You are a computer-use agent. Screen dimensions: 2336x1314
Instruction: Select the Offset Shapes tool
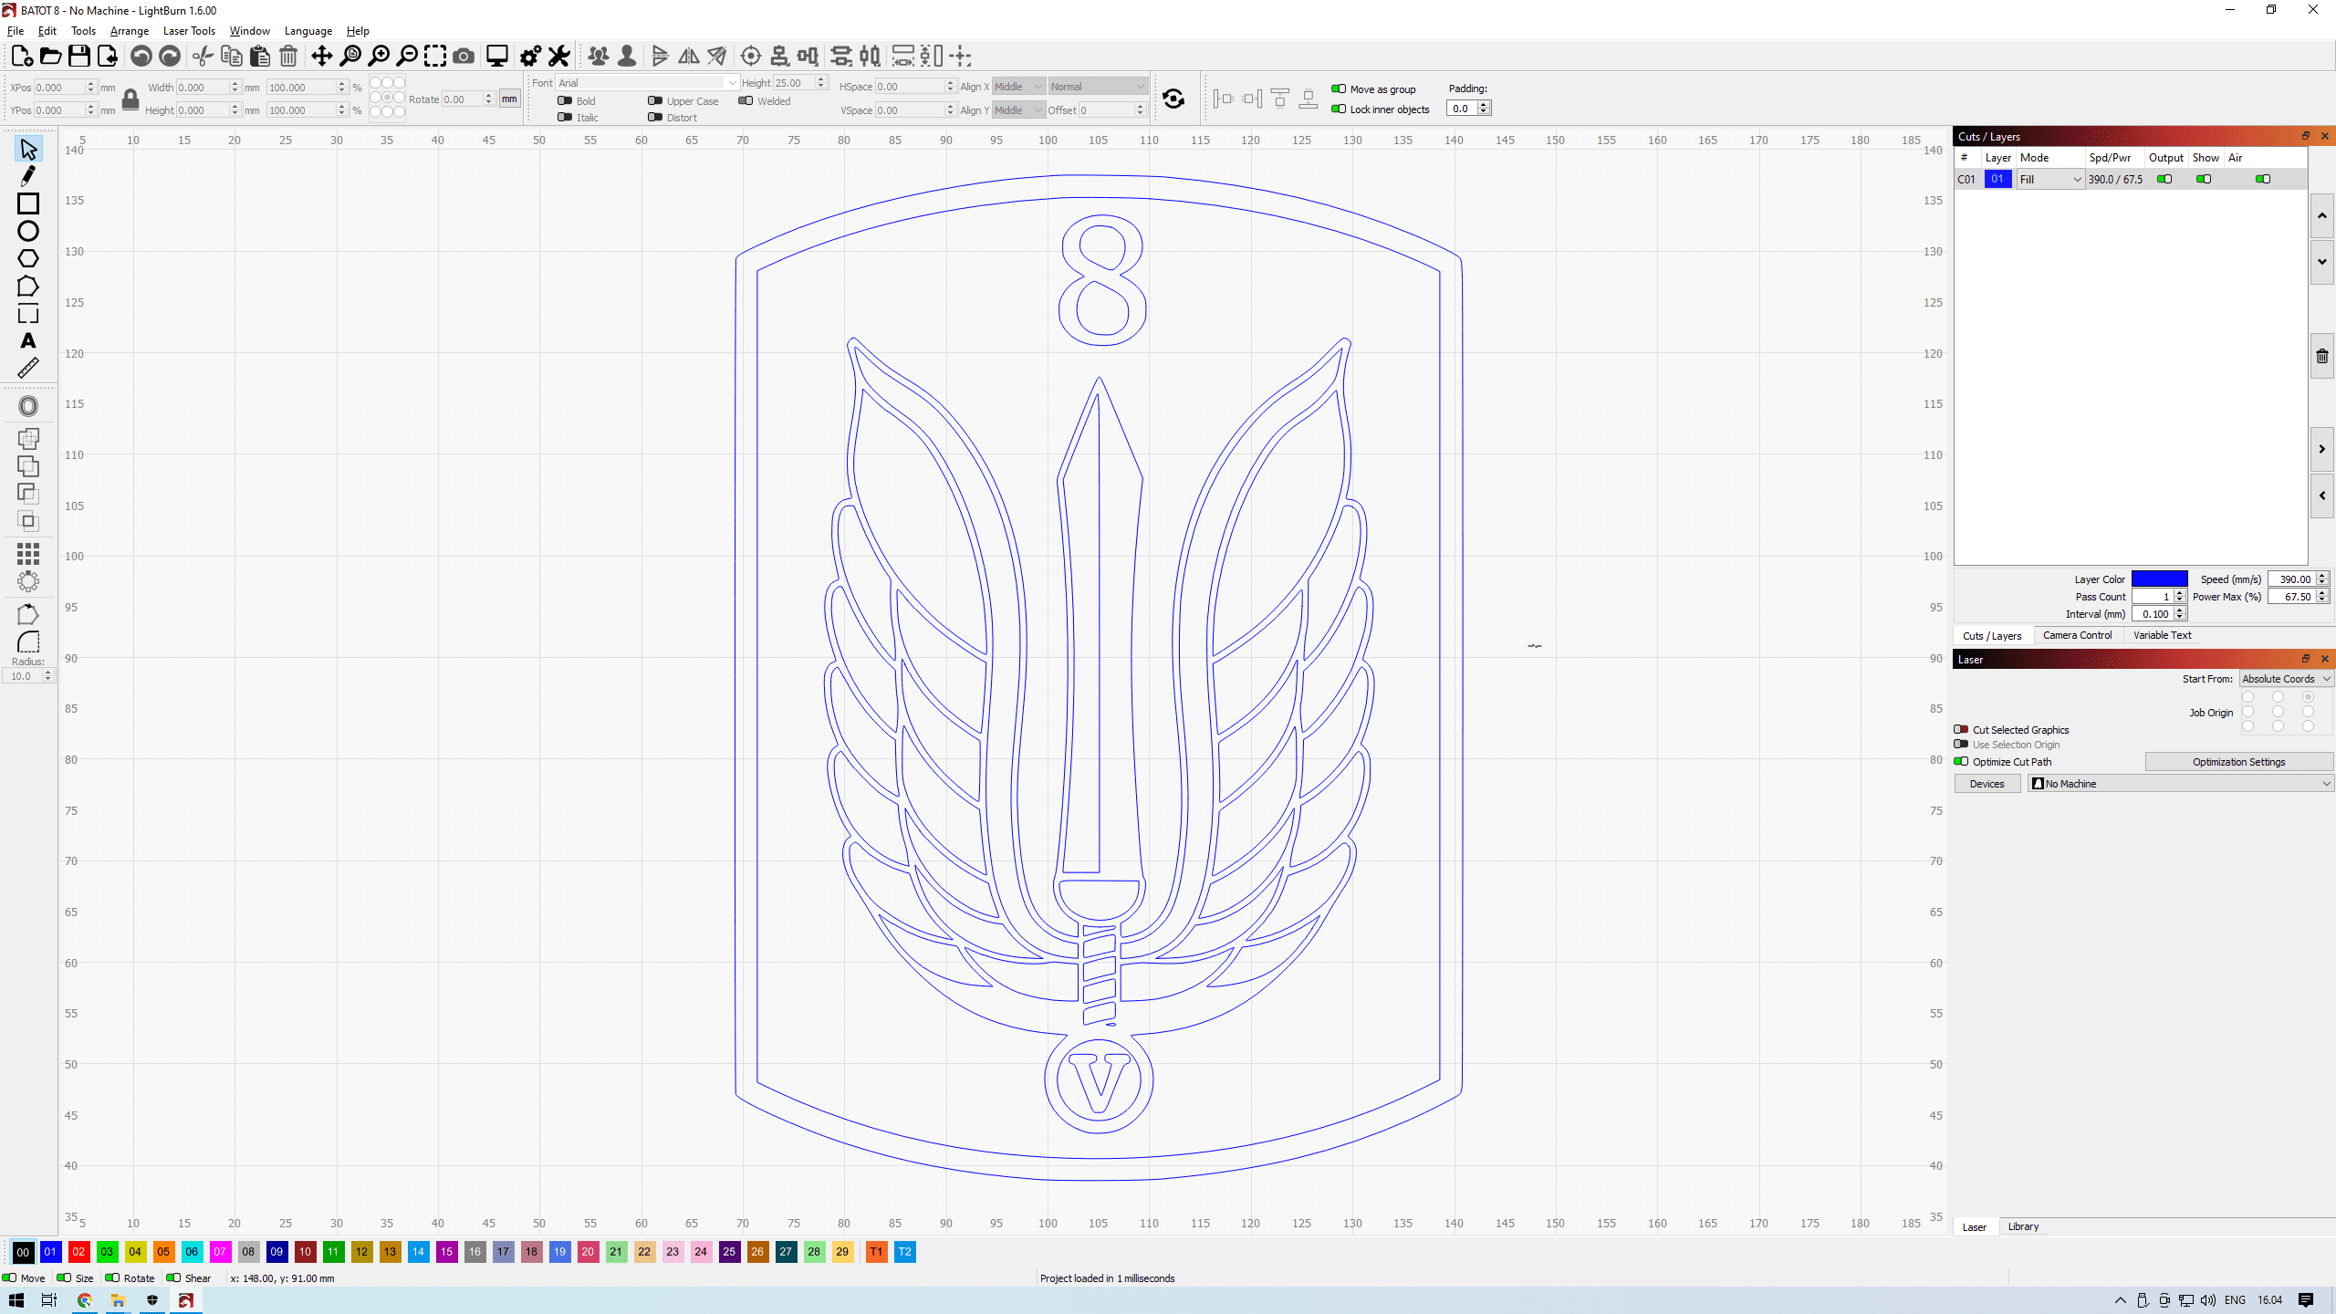(x=28, y=407)
